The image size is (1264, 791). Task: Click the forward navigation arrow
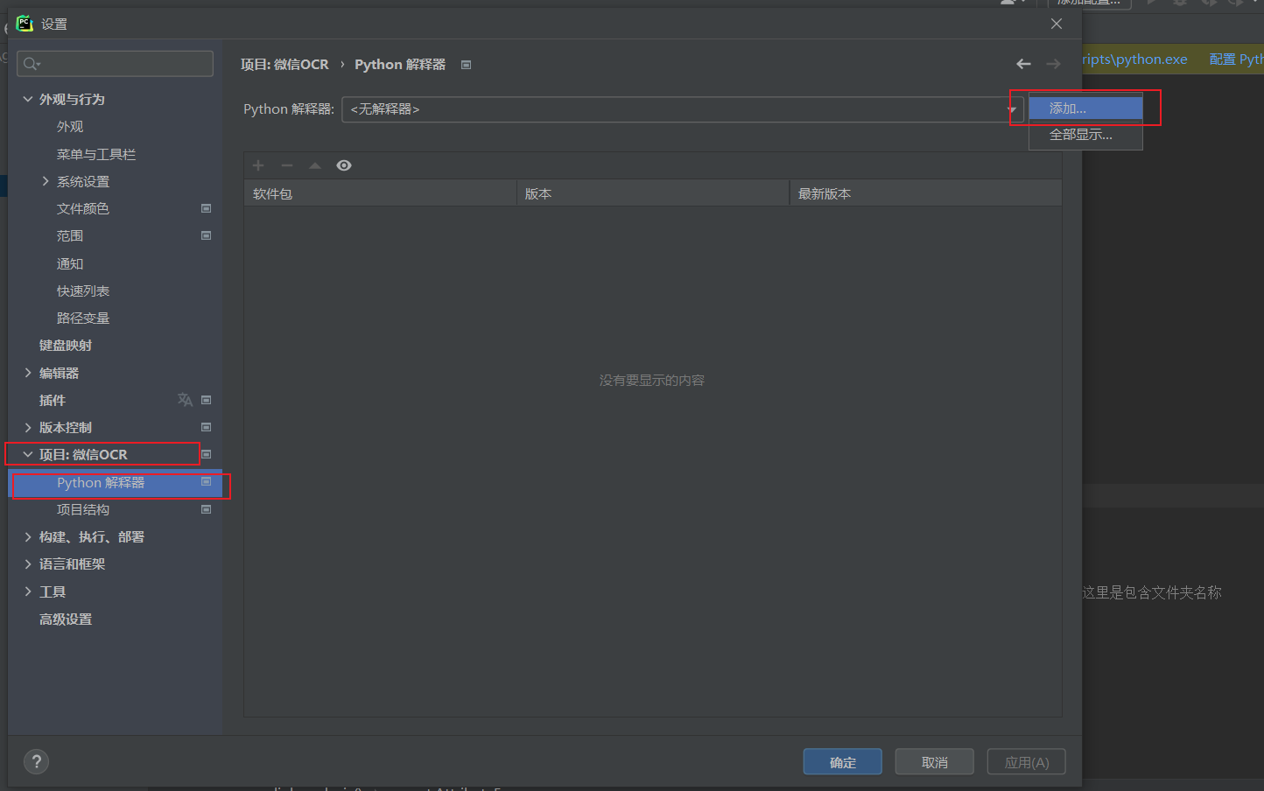coord(1053,64)
